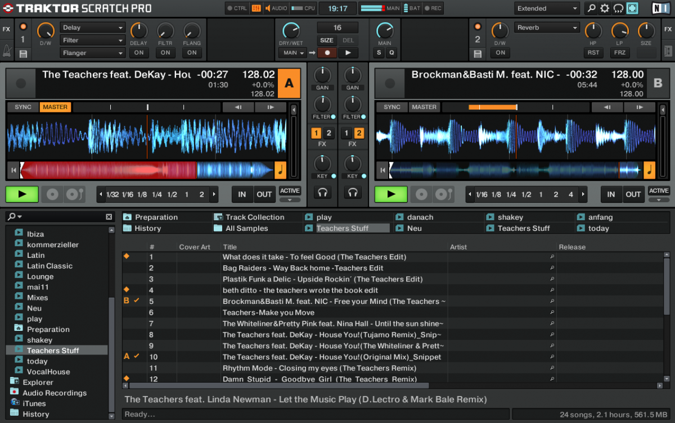Click the CUE disc icon on Deck A

(x=52, y=194)
